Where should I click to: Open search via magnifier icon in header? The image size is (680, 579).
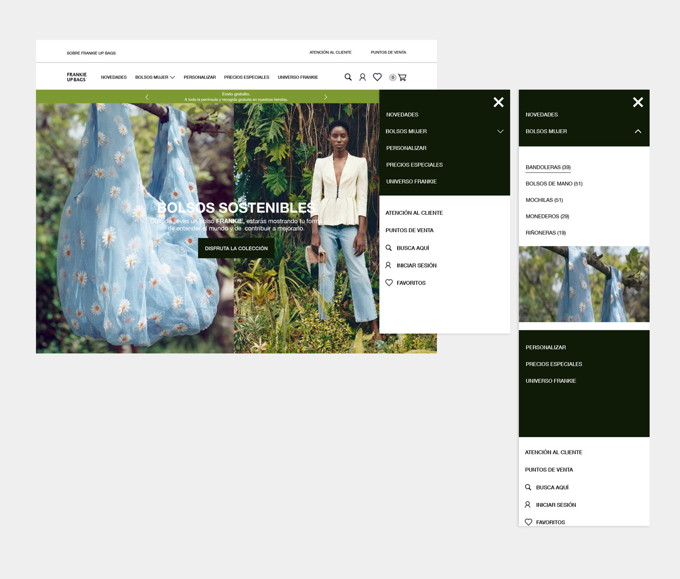tap(348, 77)
